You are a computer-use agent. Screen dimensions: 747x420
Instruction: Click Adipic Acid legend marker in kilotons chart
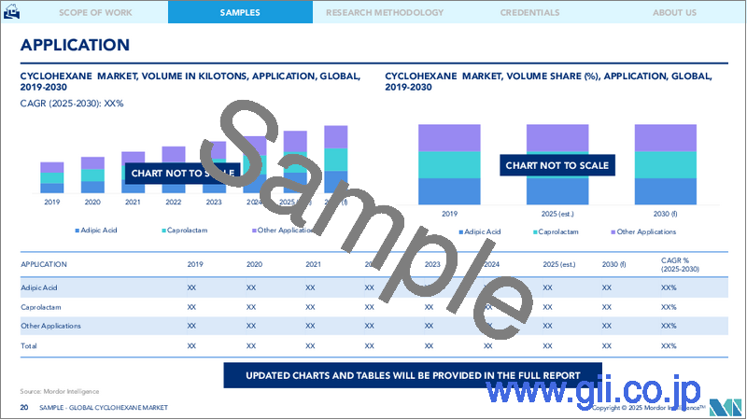[75, 231]
